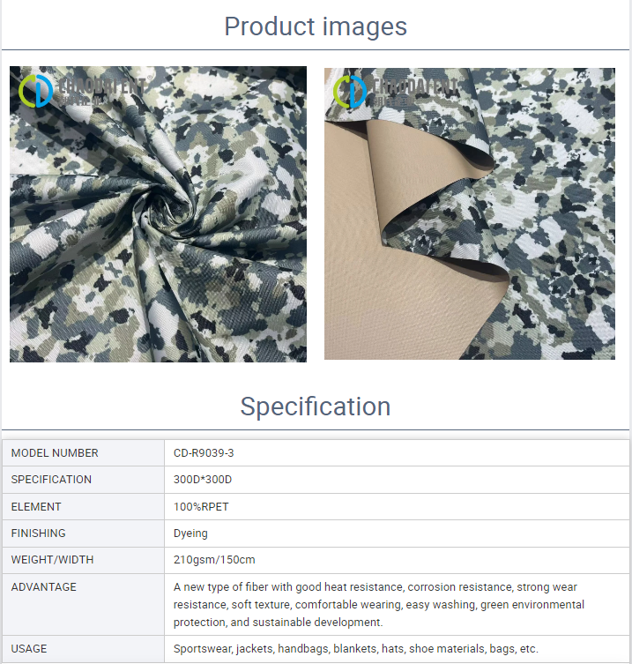This screenshot has height=664, width=632.
Task: Click the Specification heading
Action: (316, 407)
